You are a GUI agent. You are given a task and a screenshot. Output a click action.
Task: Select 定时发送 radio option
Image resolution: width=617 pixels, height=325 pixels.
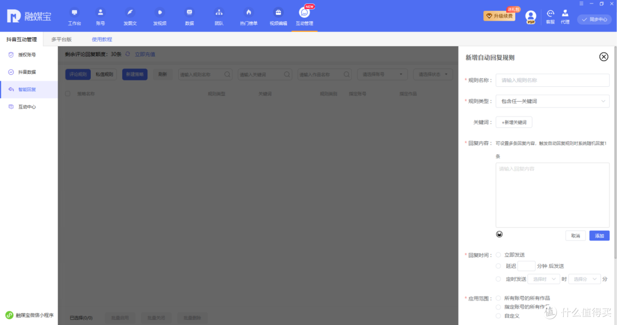498,279
